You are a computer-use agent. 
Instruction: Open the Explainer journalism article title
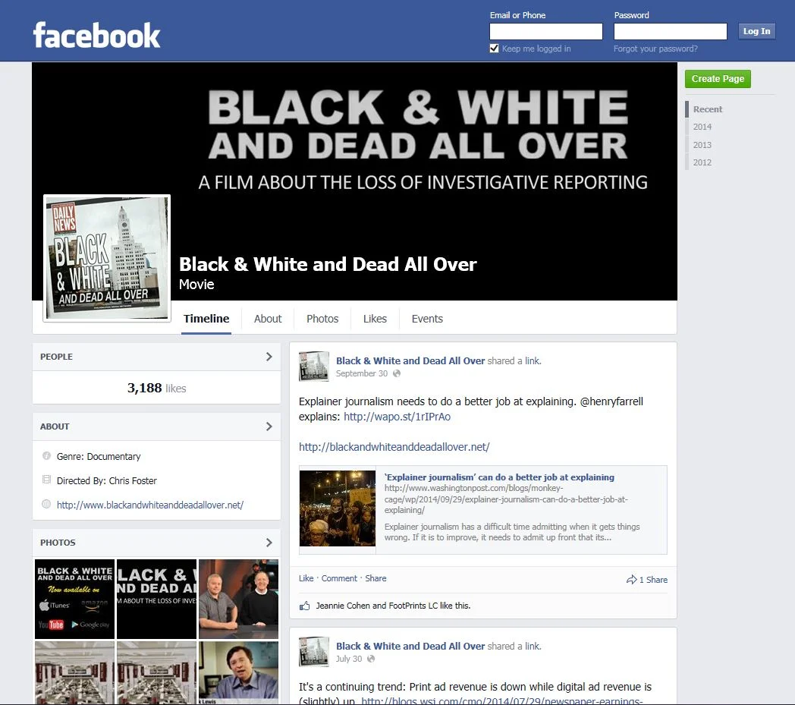(x=499, y=477)
